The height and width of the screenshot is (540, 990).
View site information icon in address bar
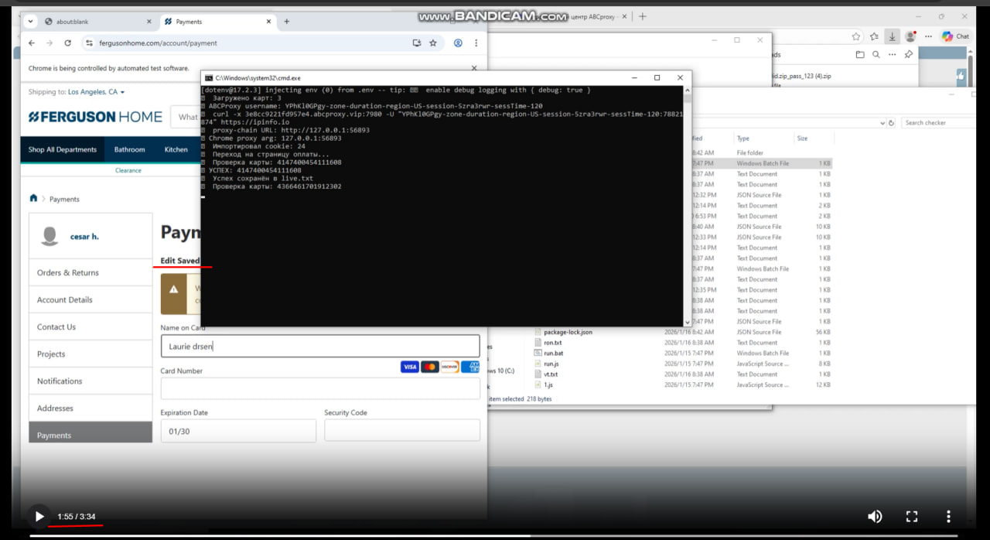click(x=89, y=43)
